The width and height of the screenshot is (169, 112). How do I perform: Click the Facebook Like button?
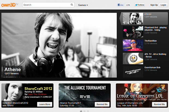120,5
